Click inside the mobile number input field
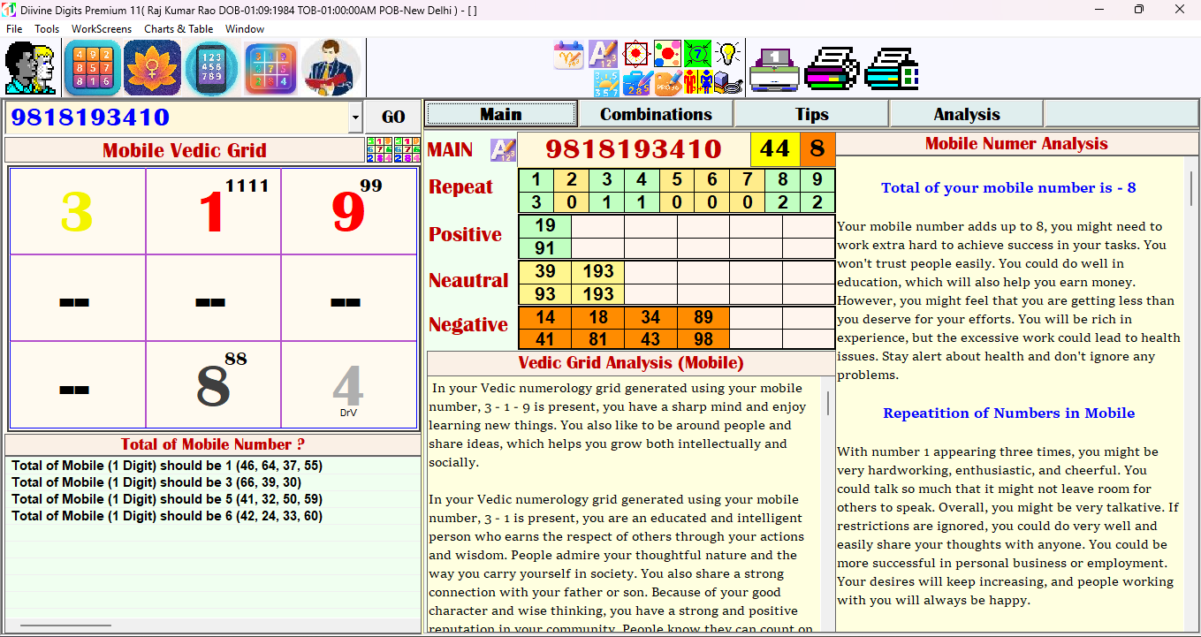The image size is (1201, 637). pyautogui.click(x=177, y=116)
